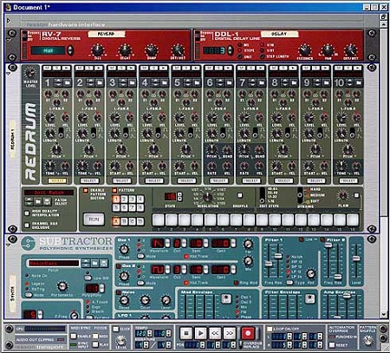This screenshot has width=390, height=353.
Task: Click step 16 in Redrum sequencer
Action: click(x=353, y=219)
